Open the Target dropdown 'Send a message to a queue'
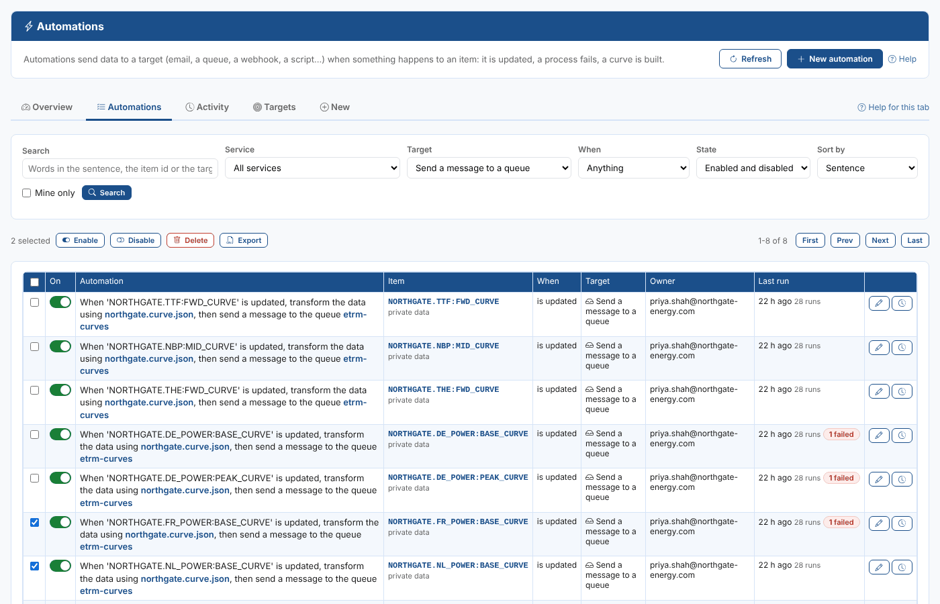Image resolution: width=940 pixels, height=604 pixels. pos(489,168)
